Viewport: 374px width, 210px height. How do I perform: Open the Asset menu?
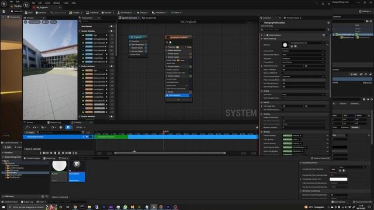(47, 3)
